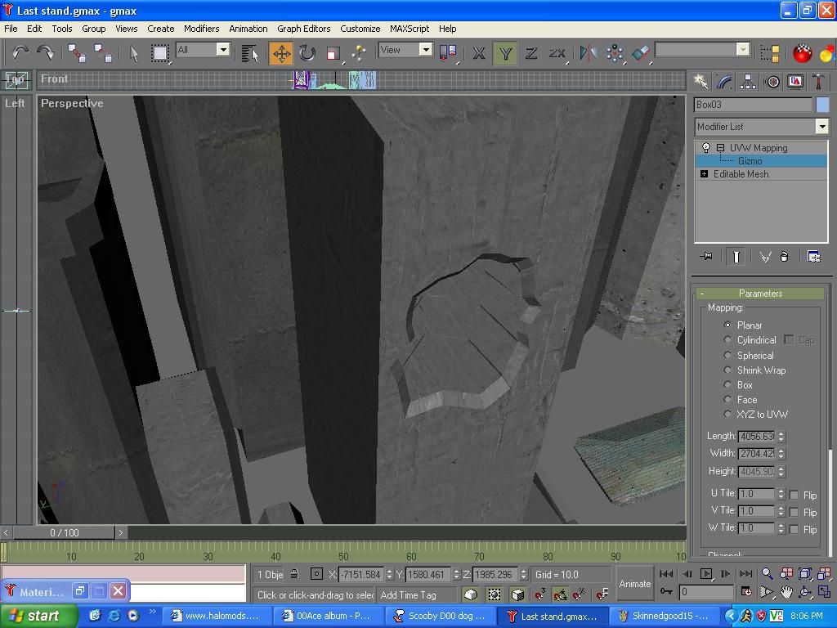Open the Material Editor red sphere icon
The width and height of the screenshot is (837, 628).
click(x=802, y=53)
